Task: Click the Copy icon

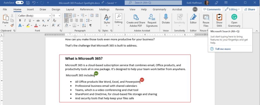Action: 12,20
